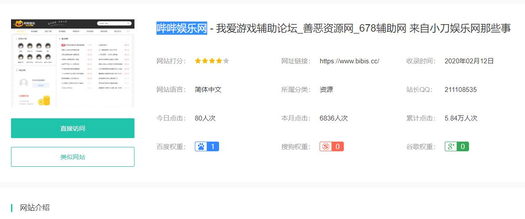The width and height of the screenshot is (525, 219).
Task: Click the 2020年02月12日 date value
Action: pos(469,61)
